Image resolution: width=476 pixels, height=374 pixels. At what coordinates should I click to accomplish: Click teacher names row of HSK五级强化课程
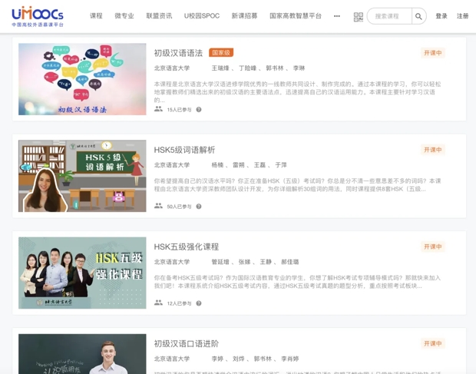[255, 262]
